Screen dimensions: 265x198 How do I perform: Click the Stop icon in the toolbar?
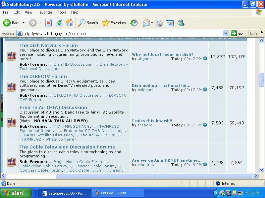(48, 23)
